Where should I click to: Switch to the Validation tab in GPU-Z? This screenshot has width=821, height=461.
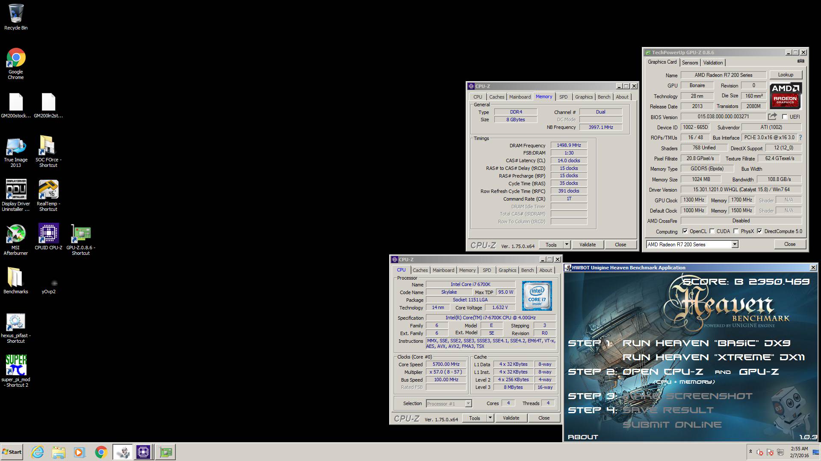[x=713, y=63]
